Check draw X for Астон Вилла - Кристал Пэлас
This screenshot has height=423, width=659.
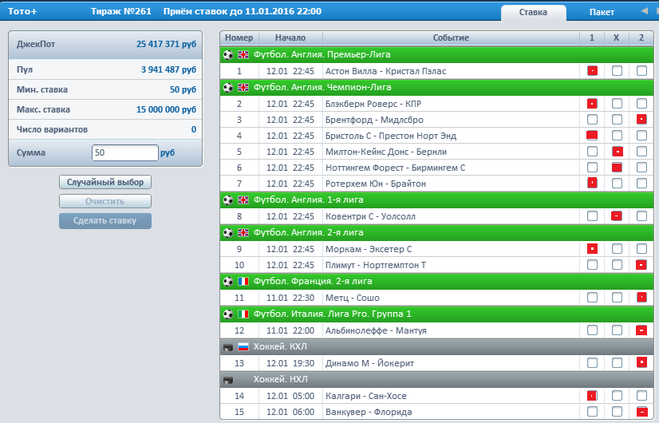point(617,71)
